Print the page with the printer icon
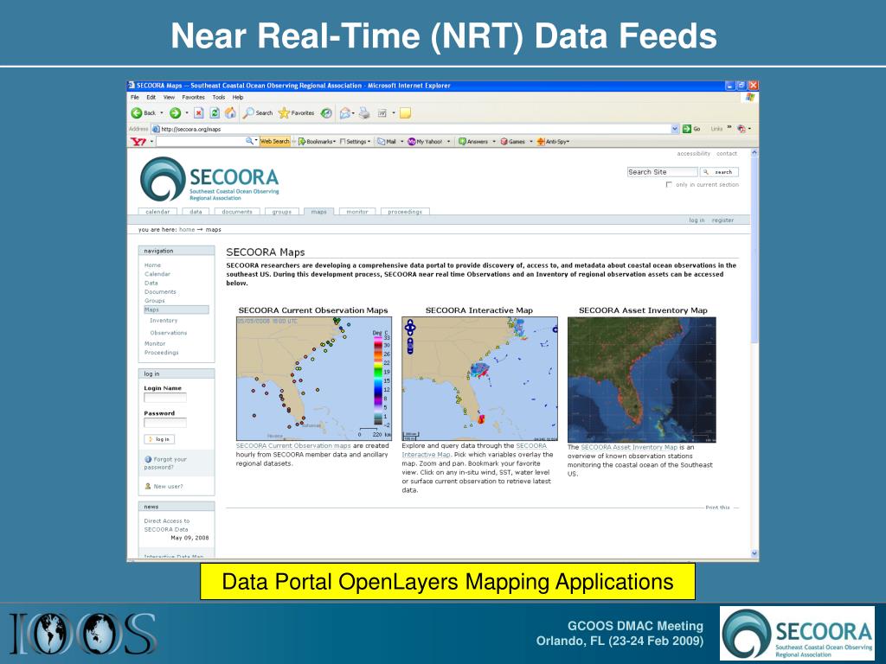Image resolution: width=886 pixels, height=664 pixels. click(x=364, y=113)
